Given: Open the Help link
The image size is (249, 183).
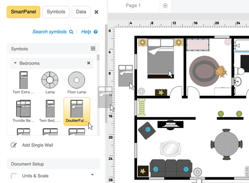Looking at the screenshot, I should point(86,32).
